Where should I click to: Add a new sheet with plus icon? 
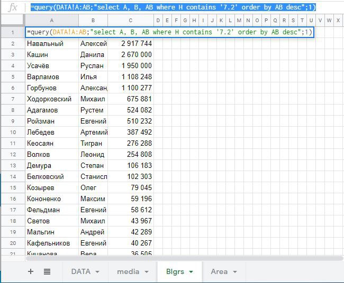(31, 271)
